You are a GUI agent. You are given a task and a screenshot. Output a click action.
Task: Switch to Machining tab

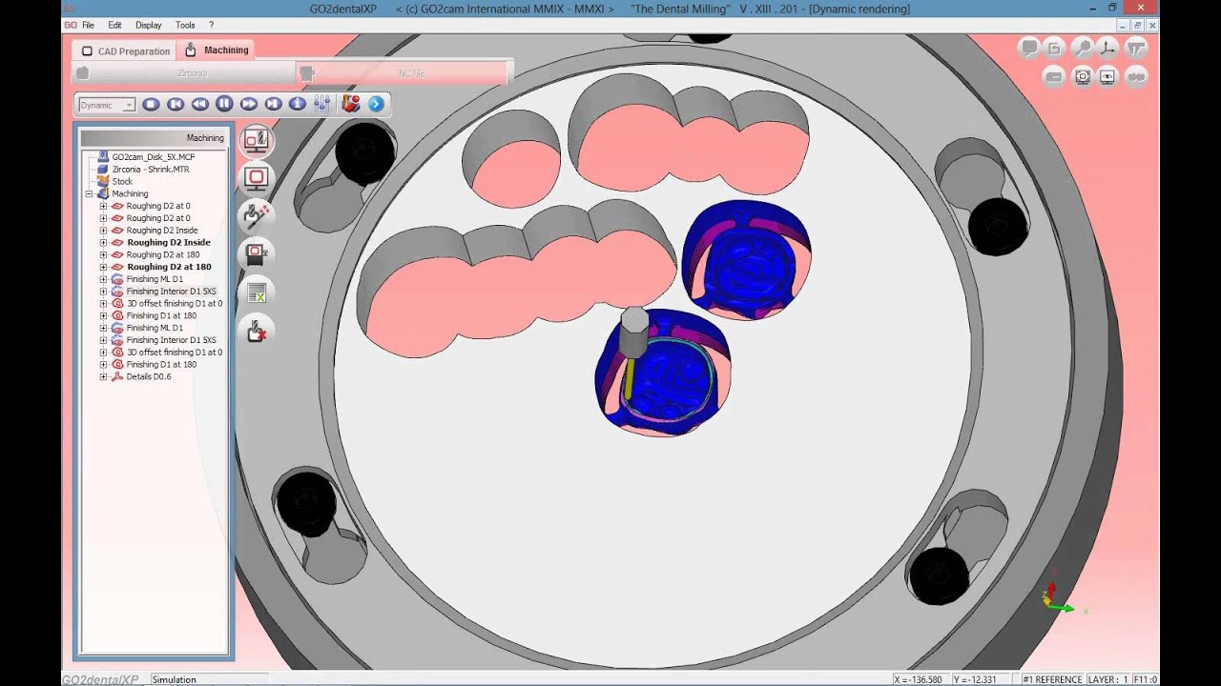coord(217,50)
